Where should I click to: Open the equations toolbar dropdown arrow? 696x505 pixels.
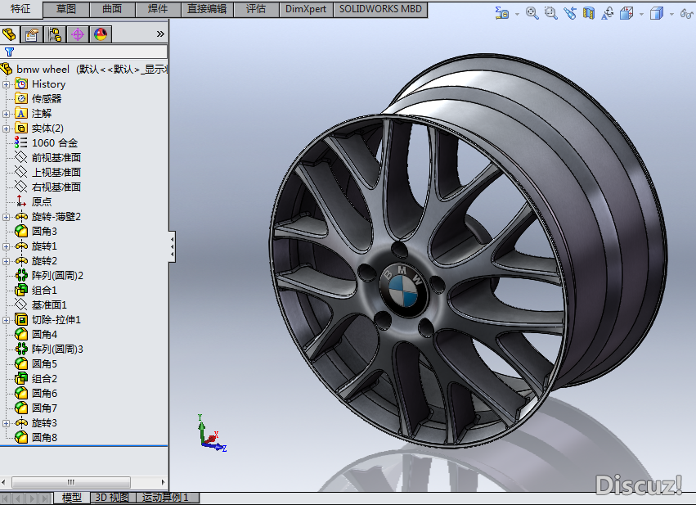point(517,15)
